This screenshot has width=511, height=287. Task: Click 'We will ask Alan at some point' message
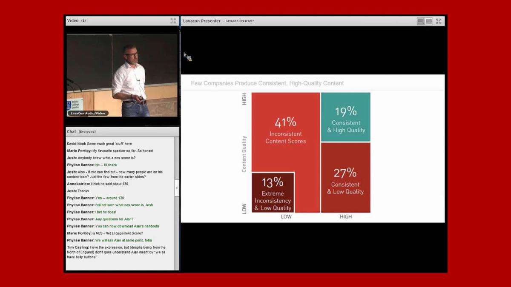click(109, 240)
